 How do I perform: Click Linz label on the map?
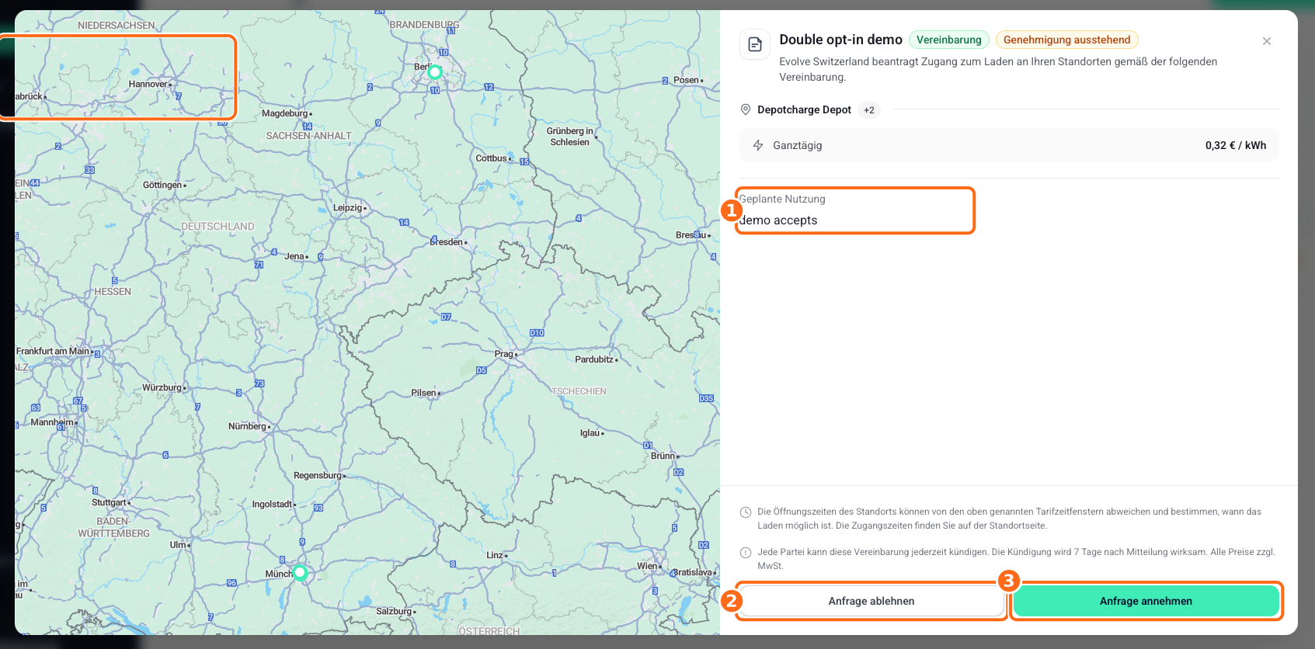click(495, 555)
